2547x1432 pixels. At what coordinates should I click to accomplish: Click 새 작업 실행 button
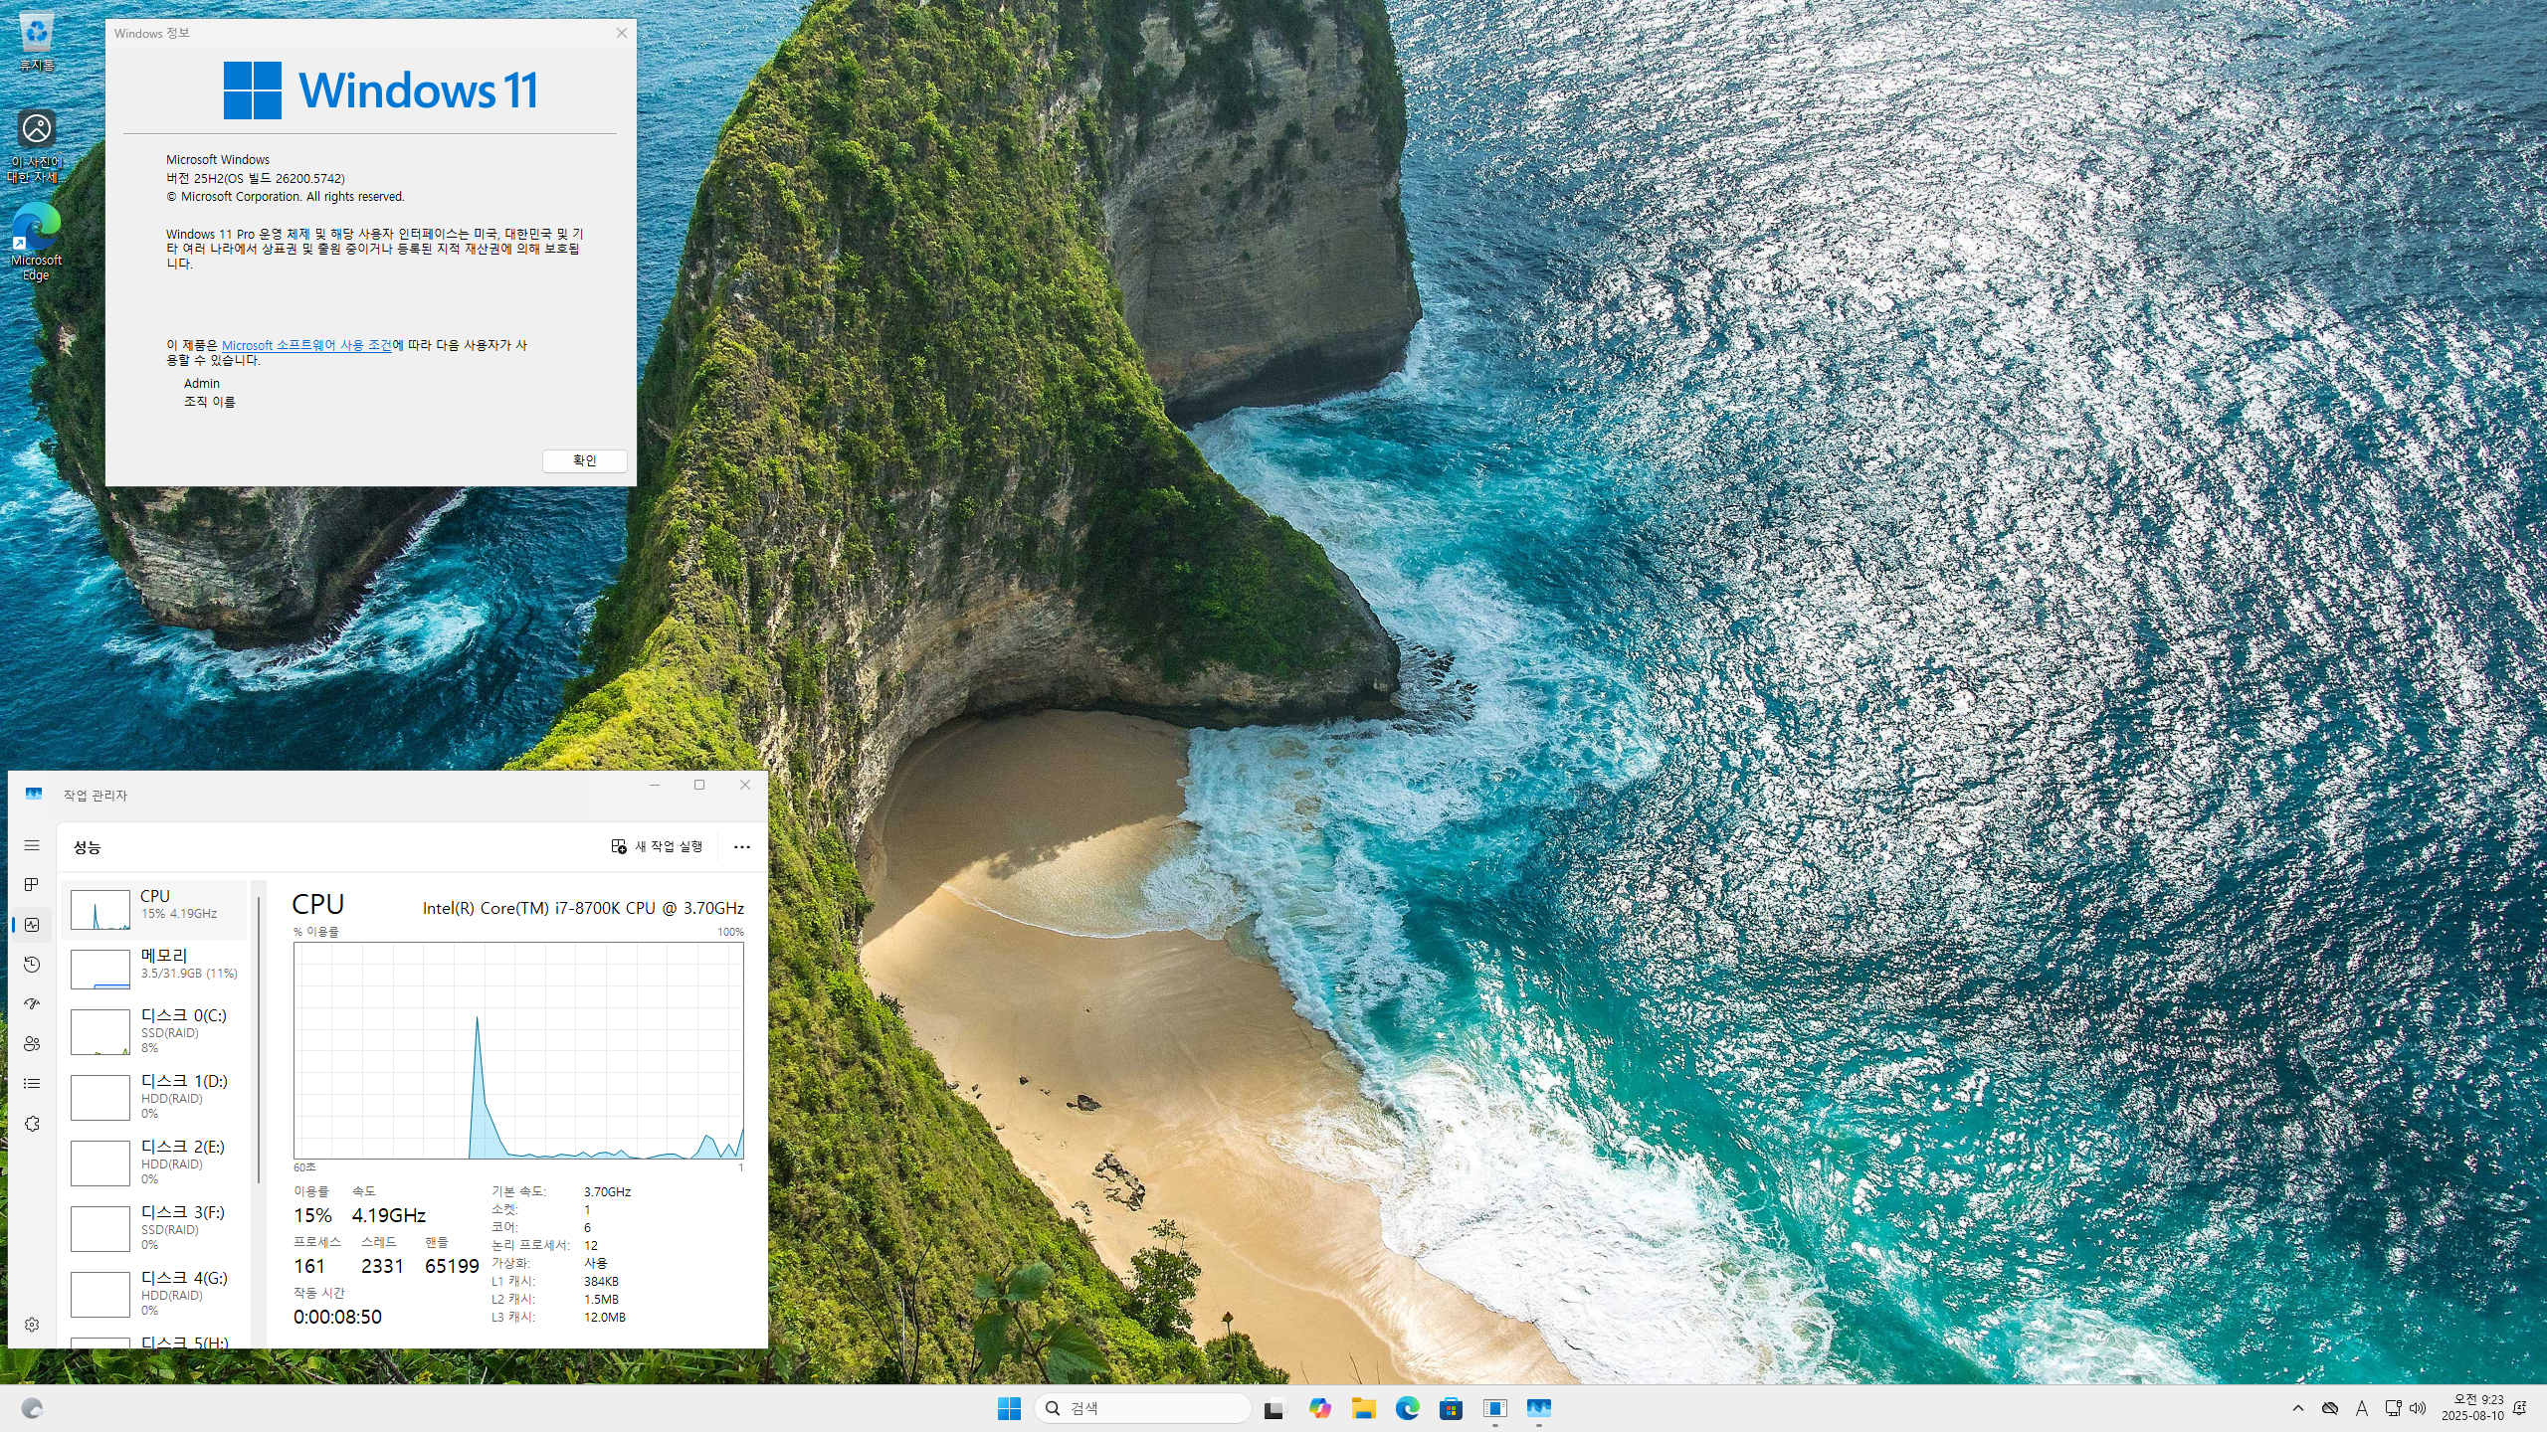657,847
